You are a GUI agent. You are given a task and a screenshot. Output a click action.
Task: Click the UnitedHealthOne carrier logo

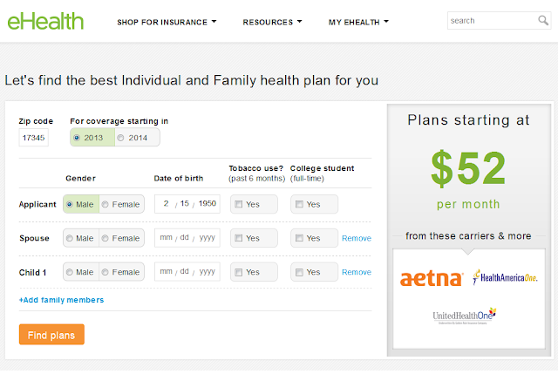pyautogui.click(x=464, y=316)
